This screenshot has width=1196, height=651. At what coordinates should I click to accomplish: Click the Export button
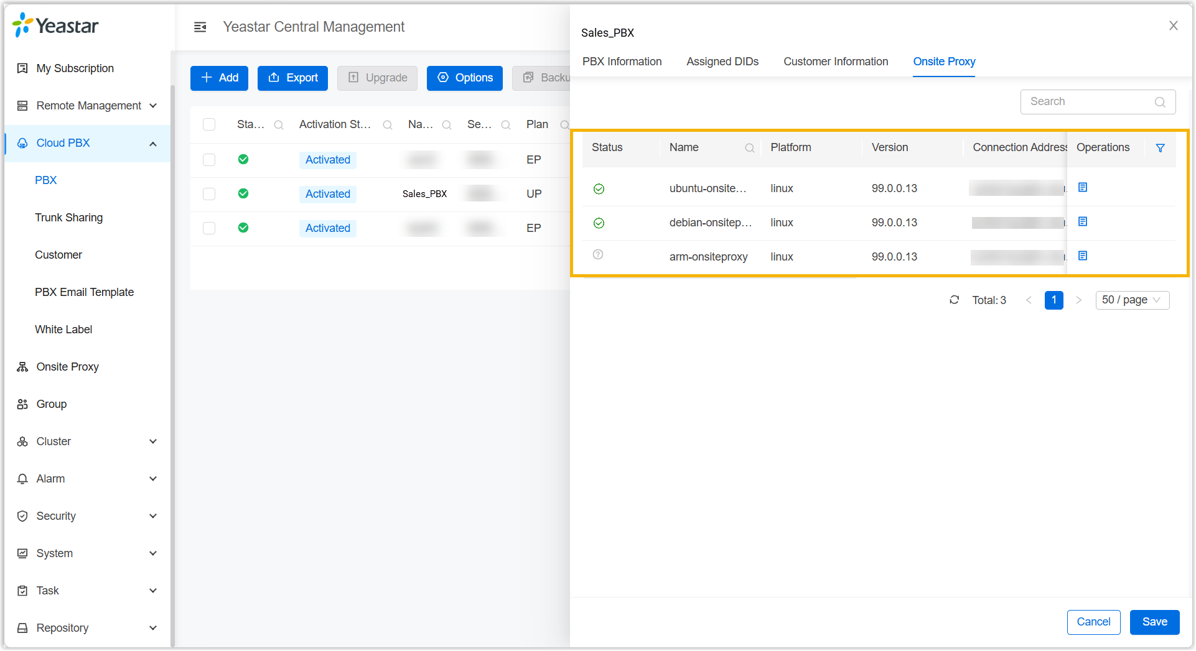click(x=292, y=78)
